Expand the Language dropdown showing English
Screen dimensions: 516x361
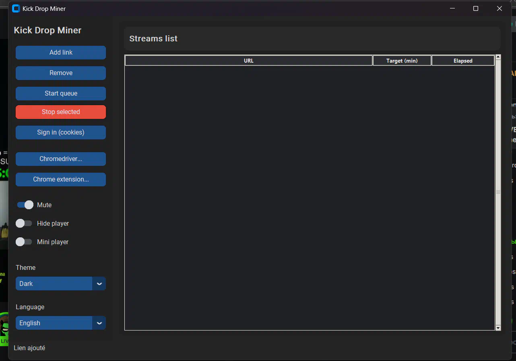54,323
